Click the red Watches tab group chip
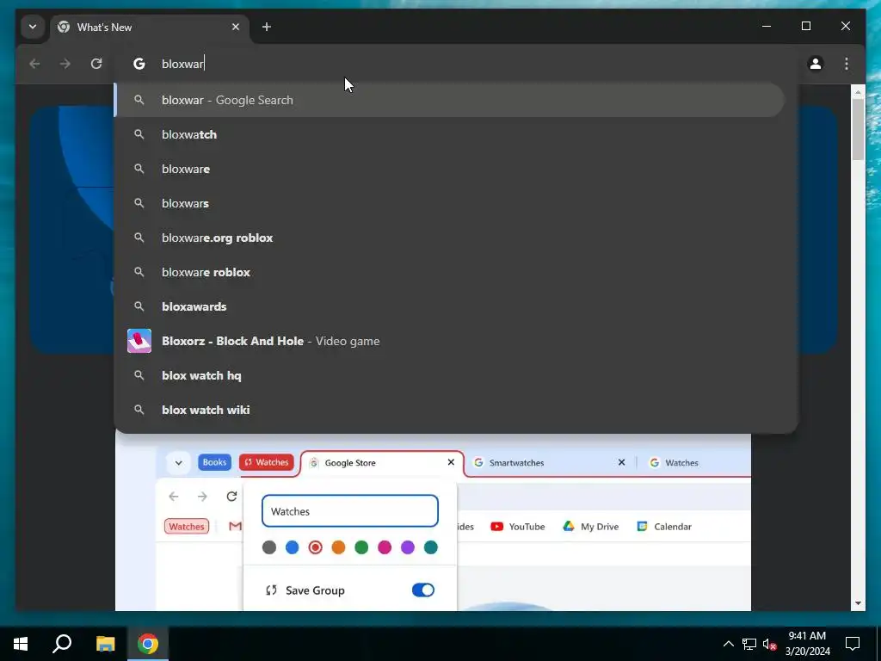The width and height of the screenshot is (881, 661). (x=267, y=462)
